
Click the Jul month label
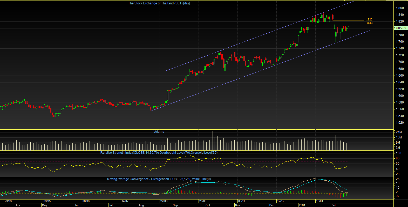[111, 205]
